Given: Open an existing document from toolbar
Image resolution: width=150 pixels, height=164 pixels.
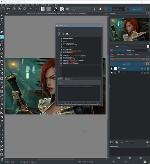Looking at the screenshot, I should click(x=9, y=9).
